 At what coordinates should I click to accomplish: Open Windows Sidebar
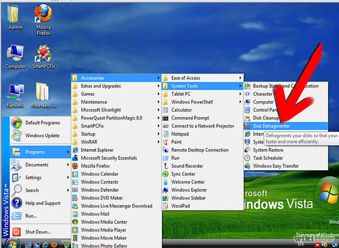pyautogui.click(x=202, y=198)
